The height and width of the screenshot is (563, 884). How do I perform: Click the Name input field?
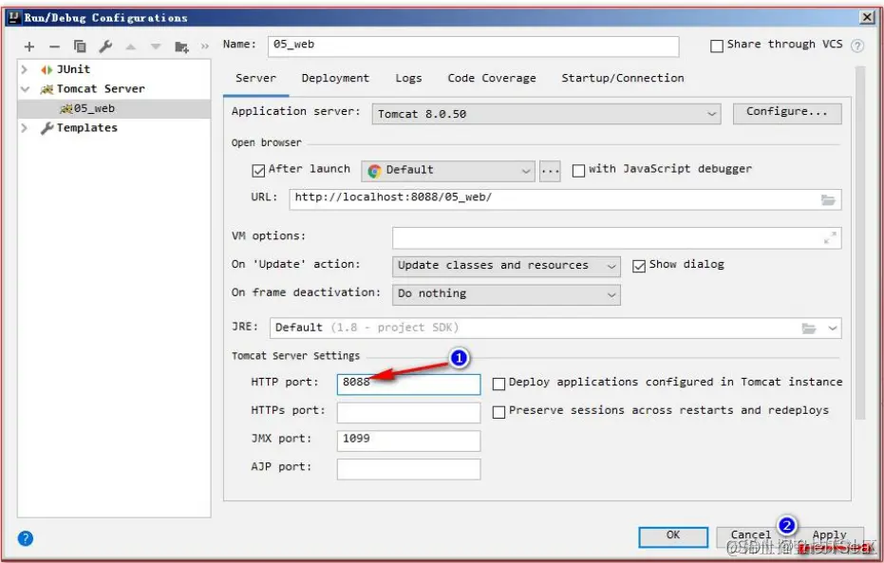tap(474, 47)
